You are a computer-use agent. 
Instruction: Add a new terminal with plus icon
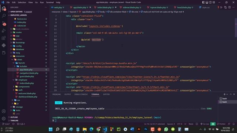tap(224, 94)
